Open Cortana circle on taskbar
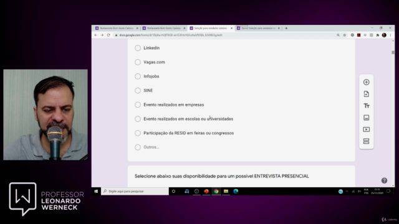This screenshot has height=224, width=399. [x=173, y=191]
